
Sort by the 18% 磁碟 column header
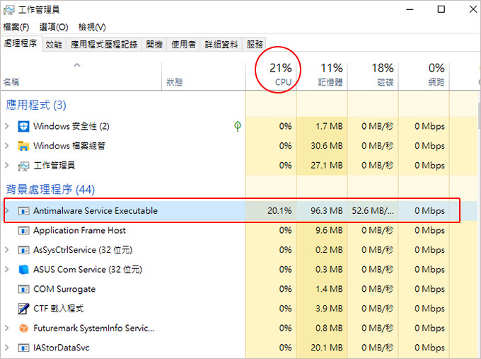373,76
